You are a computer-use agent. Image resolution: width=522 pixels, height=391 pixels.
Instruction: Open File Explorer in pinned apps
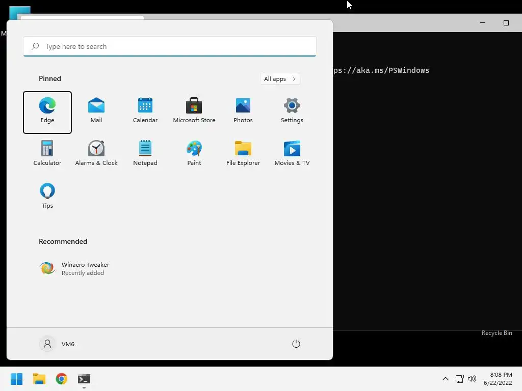(243, 155)
